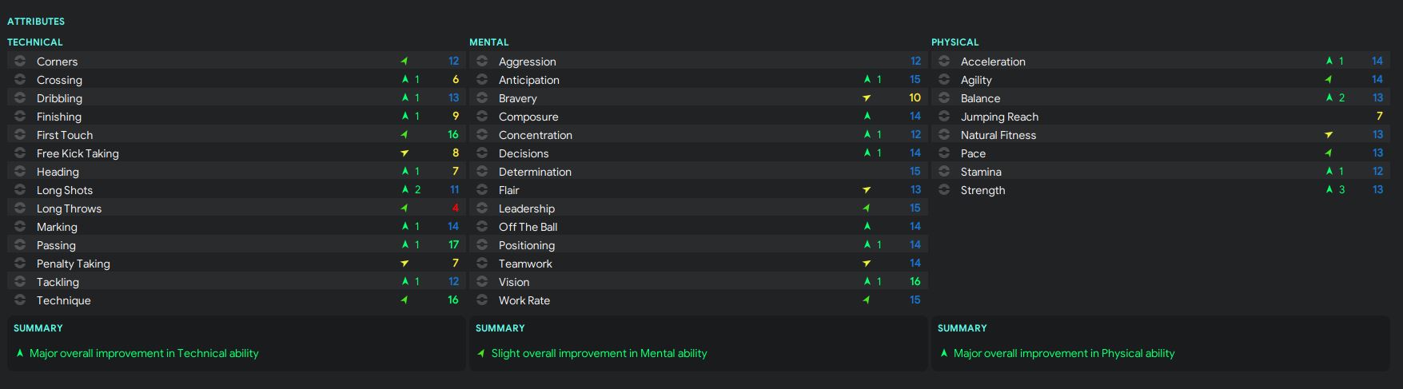Click the yellow arrow for Bravery
Viewport: 1403px width, 389px height.
(x=867, y=98)
